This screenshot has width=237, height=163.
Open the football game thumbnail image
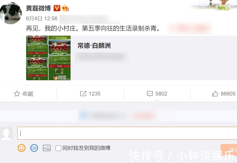[x=48, y=58]
